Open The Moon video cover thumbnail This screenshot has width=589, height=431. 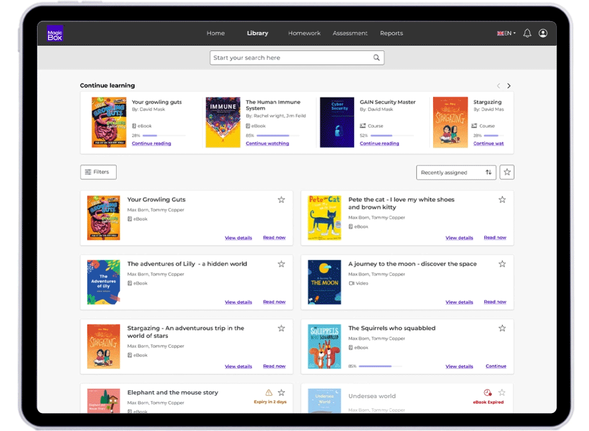pyautogui.click(x=324, y=282)
